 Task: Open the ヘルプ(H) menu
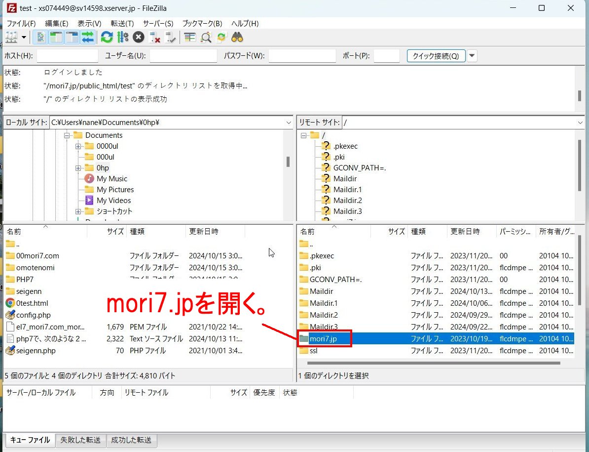click(245, 23)
